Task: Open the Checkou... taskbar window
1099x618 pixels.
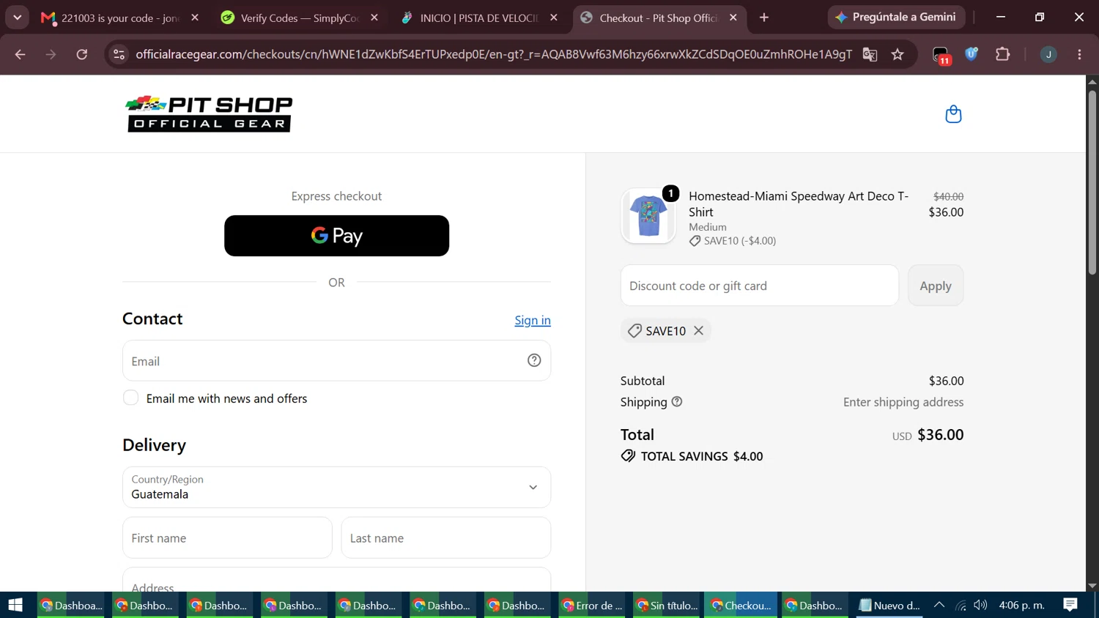Action: [741, 605]
